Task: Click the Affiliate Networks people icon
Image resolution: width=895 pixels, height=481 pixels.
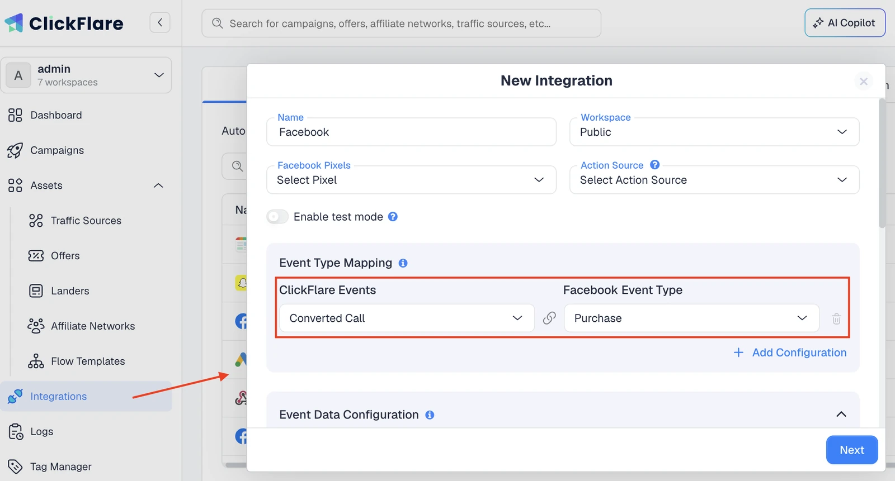Action: pyautogui.click(x=36, y=326)
